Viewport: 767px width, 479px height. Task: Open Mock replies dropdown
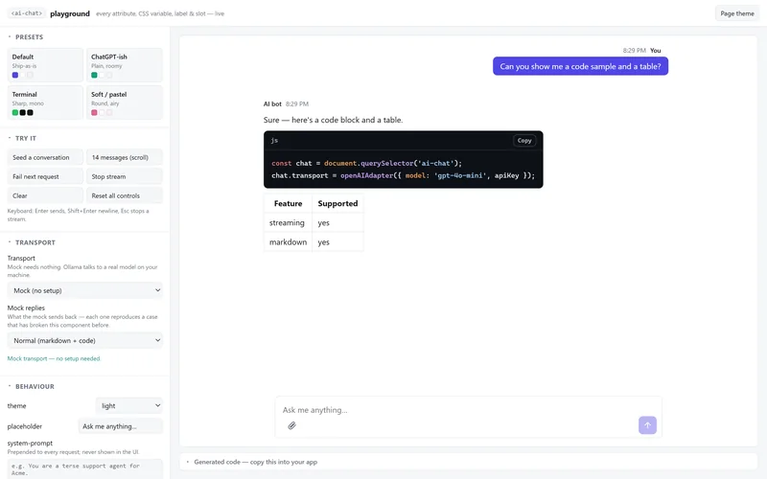click(x=85, y=341)
